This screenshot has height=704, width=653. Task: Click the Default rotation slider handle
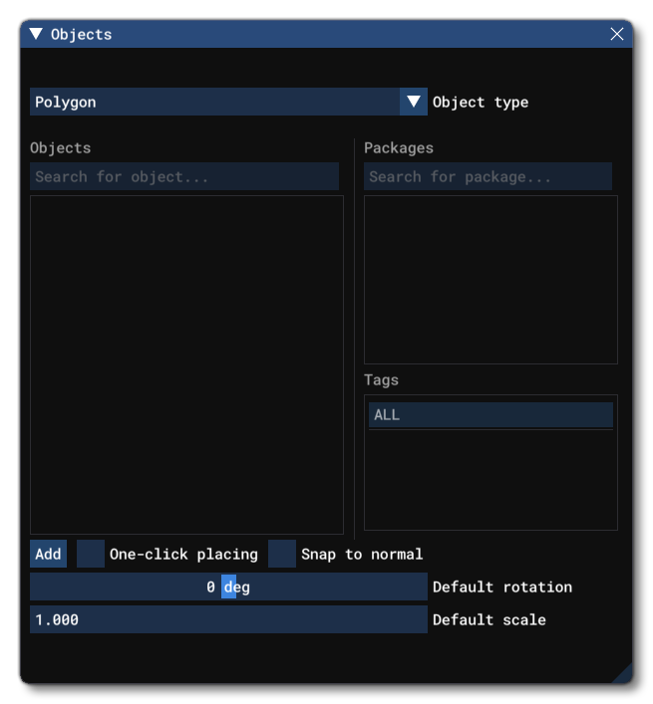coord(228,587)
